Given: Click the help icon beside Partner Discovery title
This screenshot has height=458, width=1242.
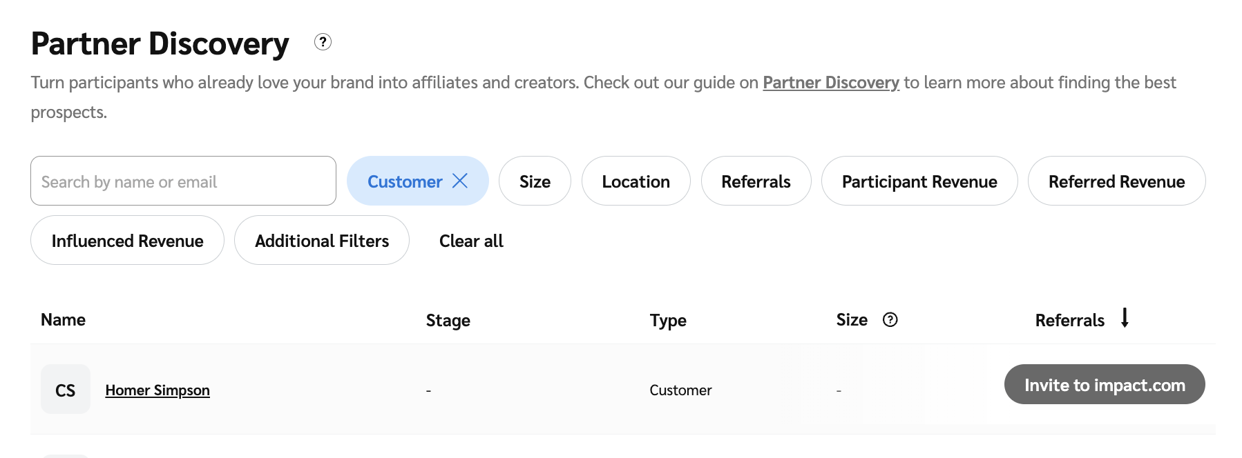Looking at the screenshot, I should coord(323,42).
